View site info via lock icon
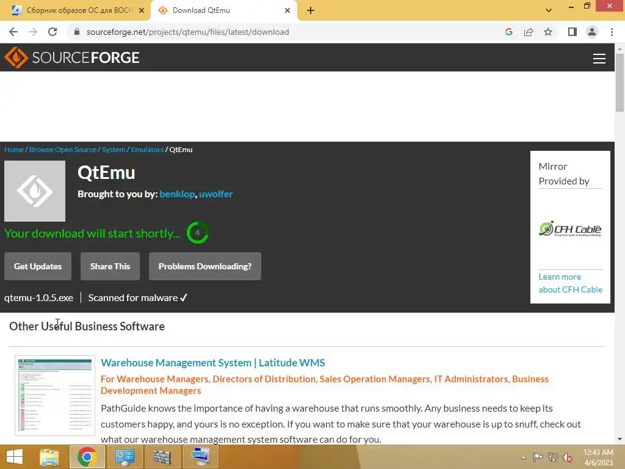 (77, 32)
